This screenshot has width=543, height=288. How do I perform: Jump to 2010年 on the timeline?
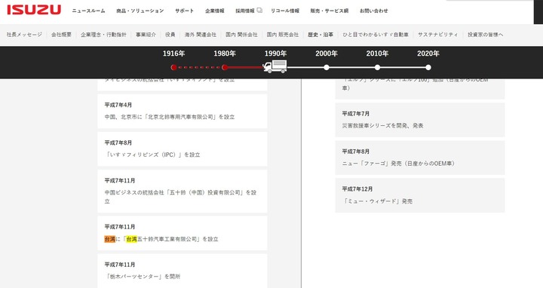click(378, 54)
